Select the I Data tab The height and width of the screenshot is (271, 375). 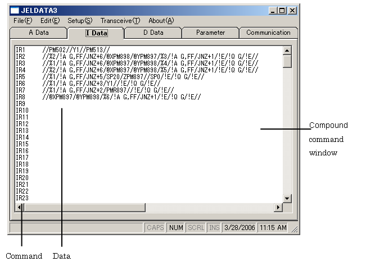(96, 33)
